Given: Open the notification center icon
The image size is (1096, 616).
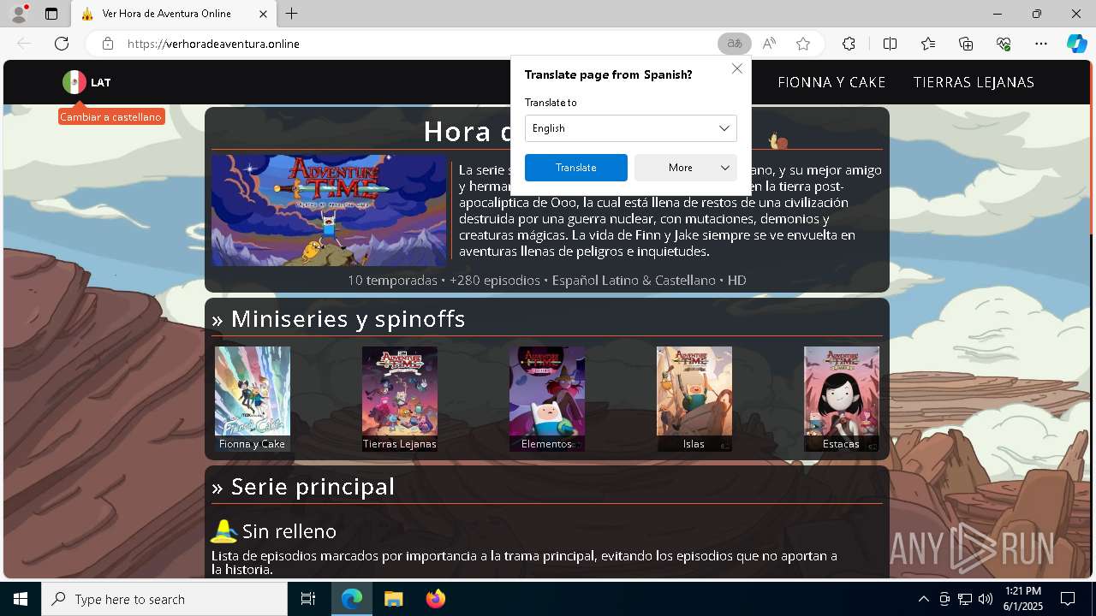Looking at the screenshot, I should click(x=1068, y=599).
